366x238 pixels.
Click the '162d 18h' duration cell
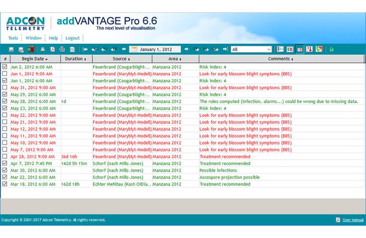(70, 184)
